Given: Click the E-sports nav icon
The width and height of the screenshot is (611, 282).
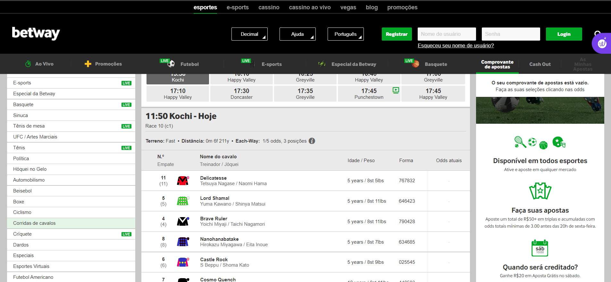Looking at the screenshot, I should coord(253,64).
